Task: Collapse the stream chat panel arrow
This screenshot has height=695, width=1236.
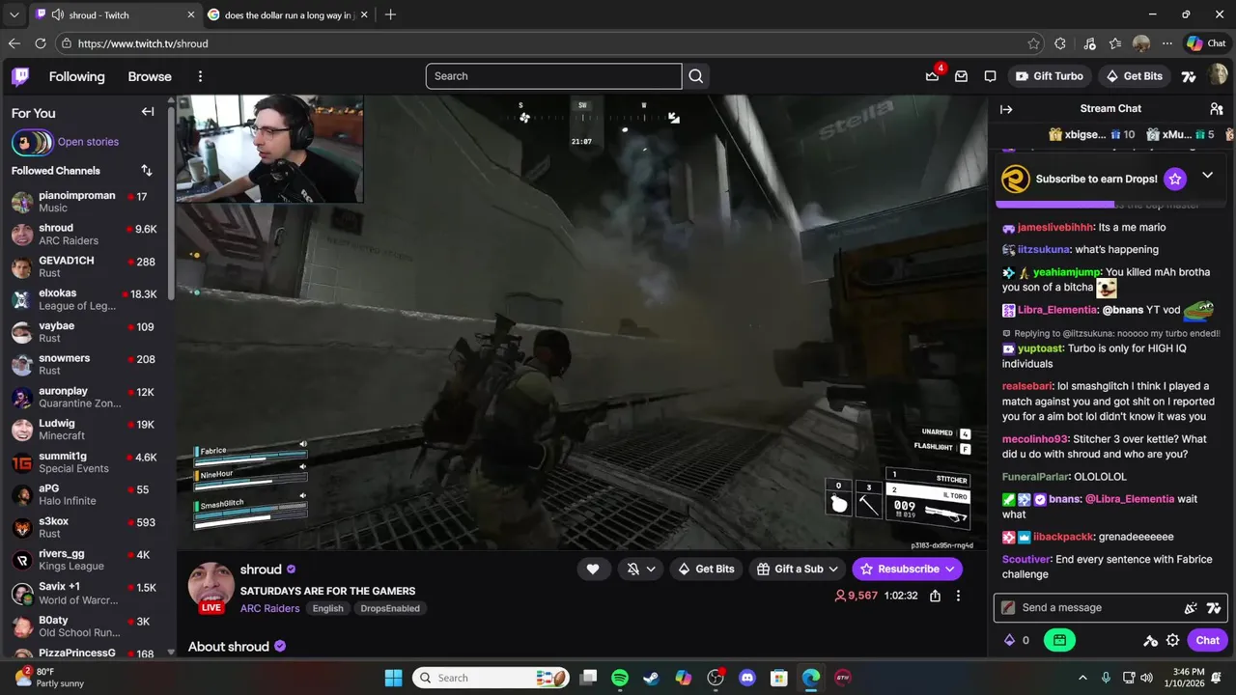Action: pyautogui.click(x=1006, y=109)
